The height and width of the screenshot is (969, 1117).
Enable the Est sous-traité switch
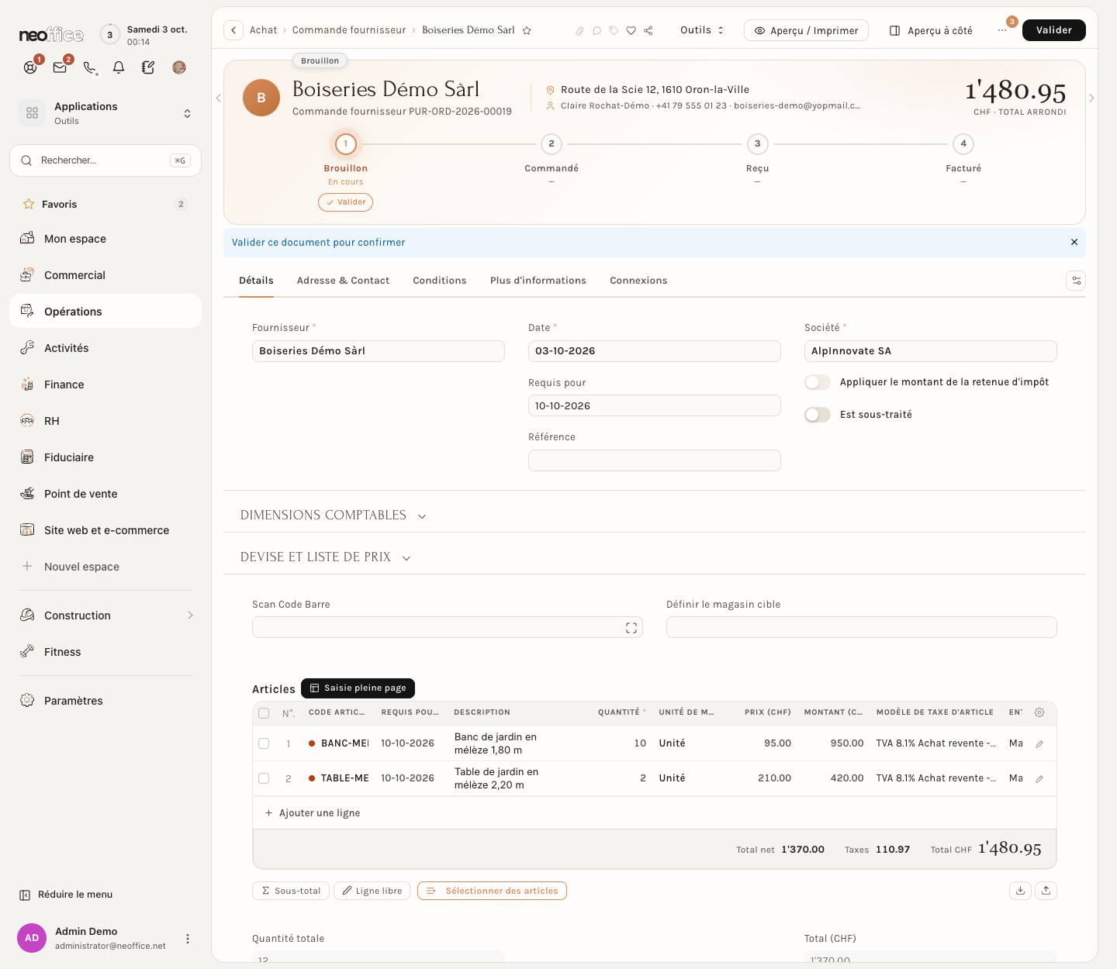click(x=818, y=415)
